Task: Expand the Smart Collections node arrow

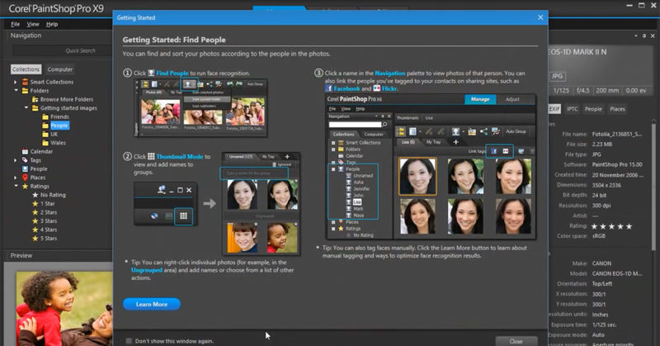Action: pyautogui.click(x=16, y=82)
